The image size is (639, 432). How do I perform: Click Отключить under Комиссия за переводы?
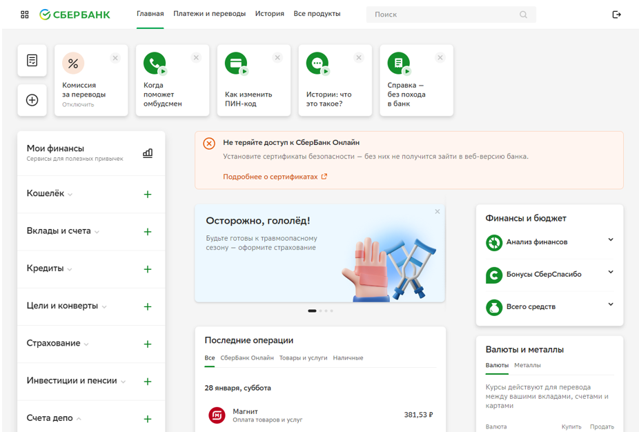coord(78,105)
